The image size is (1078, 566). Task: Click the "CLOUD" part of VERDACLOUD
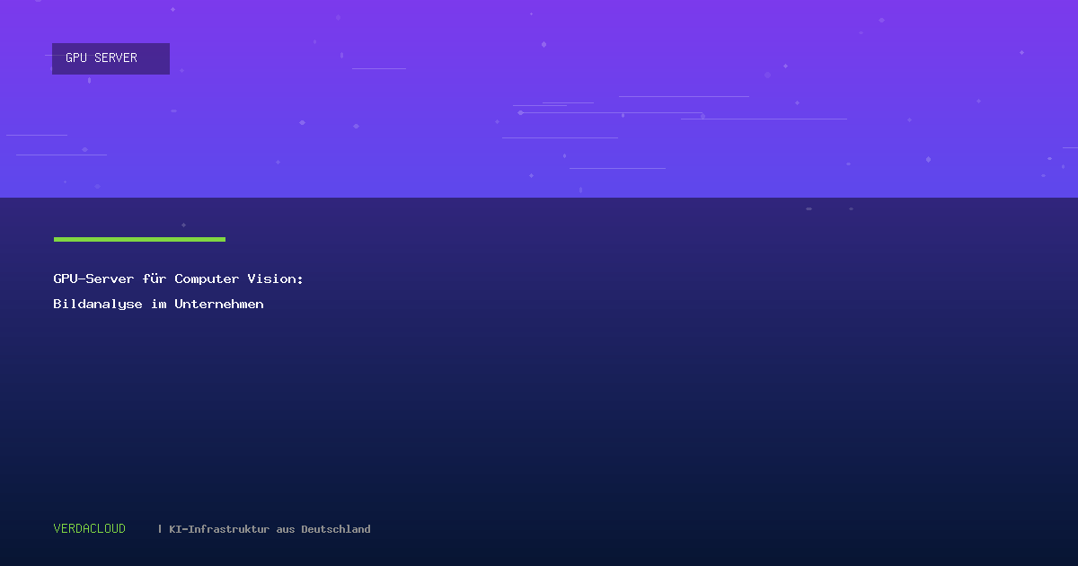(x=108, y=529)
